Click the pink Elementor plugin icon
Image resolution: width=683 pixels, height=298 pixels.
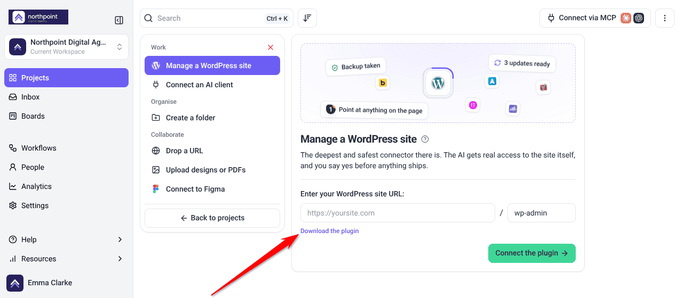coord(473,105)
